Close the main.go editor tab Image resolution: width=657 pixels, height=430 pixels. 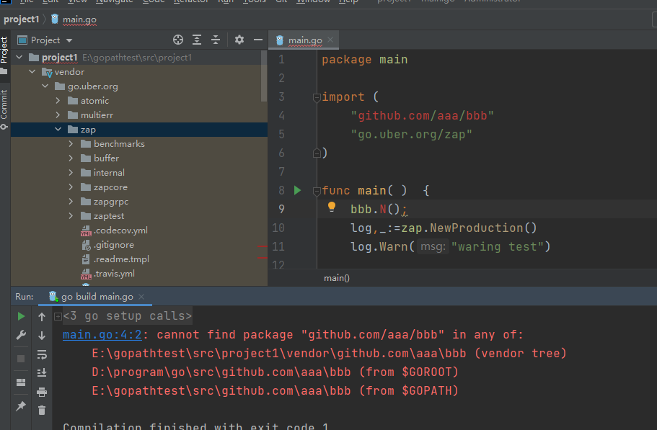point(330,40)
